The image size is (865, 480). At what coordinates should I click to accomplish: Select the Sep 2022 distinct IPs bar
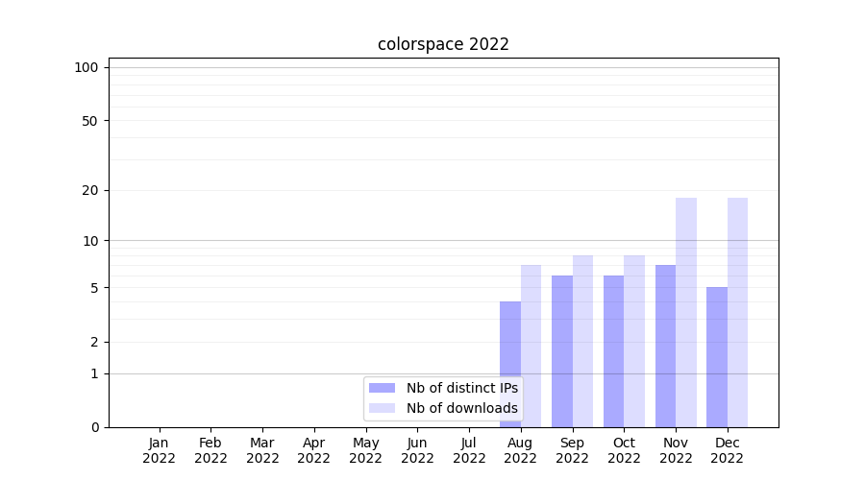click(562, 351)
